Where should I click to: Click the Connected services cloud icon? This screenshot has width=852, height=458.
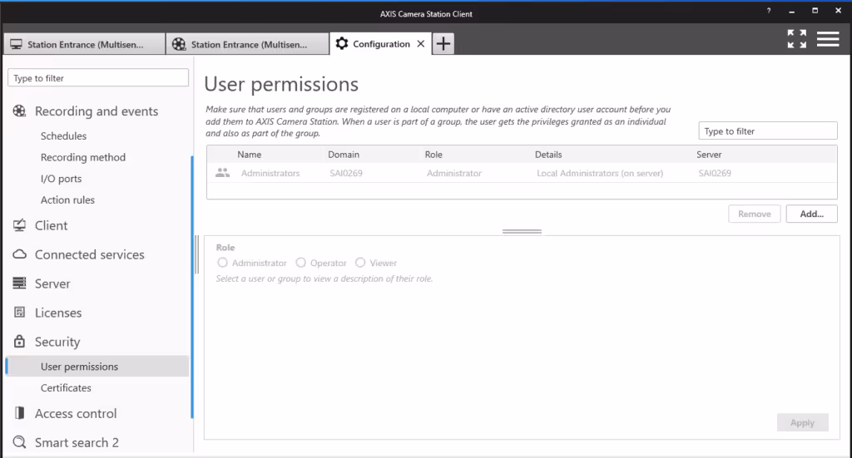pyautogui.click(x=20, y=254)
